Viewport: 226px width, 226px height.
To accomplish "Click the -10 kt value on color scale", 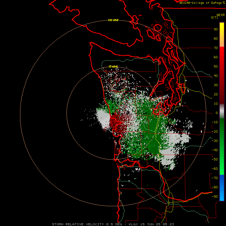I will click(215, 122).
